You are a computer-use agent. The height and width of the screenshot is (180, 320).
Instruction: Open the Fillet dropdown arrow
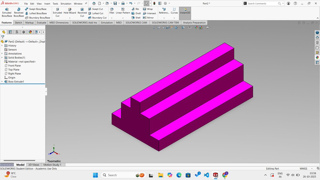112,18
